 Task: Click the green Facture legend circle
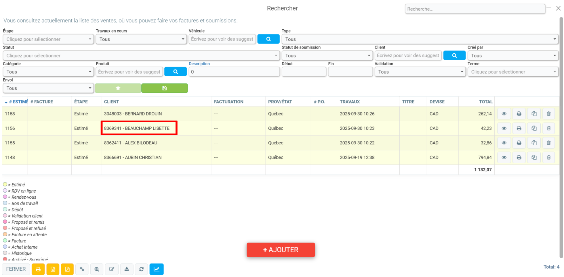pos(5,241)
